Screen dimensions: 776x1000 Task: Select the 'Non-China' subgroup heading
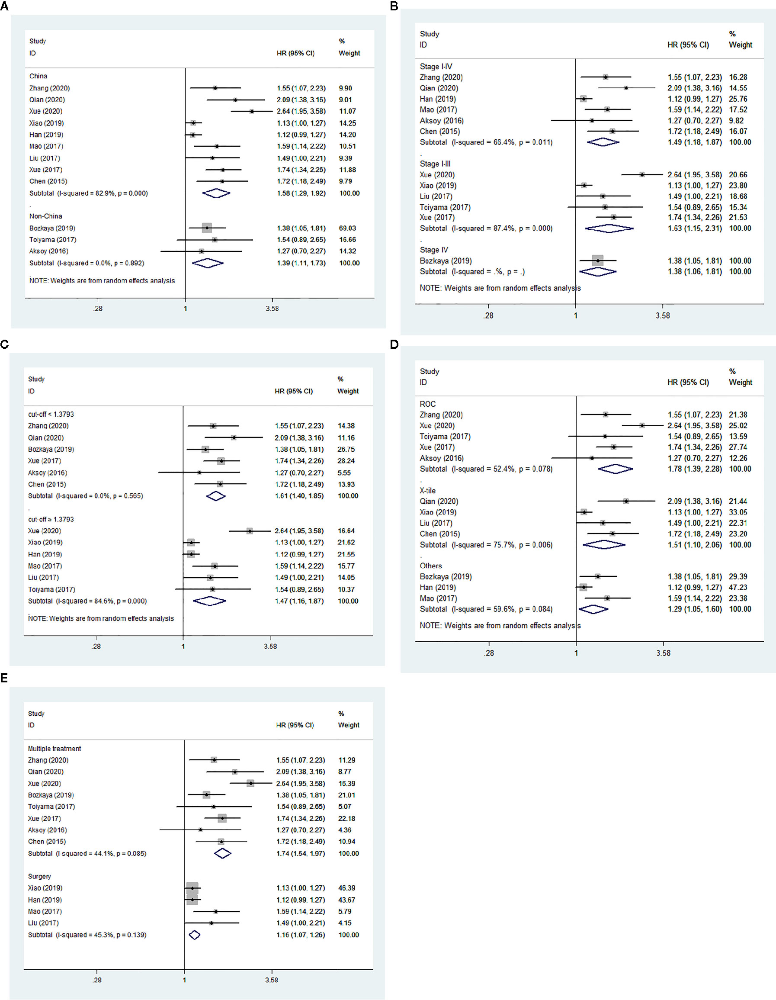pyautogui.click(x=46, y=216)
